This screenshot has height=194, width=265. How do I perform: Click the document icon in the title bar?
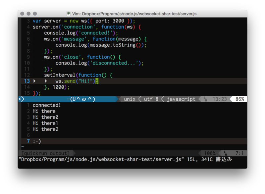pyautogui.click(x=69, y=14)
